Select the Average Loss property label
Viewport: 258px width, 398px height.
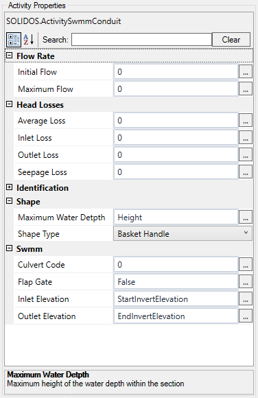pyautogui.click(x=42, y=121)
